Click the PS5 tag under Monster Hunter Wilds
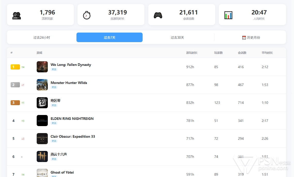The height and width of the screenshot is (177, 294). click(54, 87)
